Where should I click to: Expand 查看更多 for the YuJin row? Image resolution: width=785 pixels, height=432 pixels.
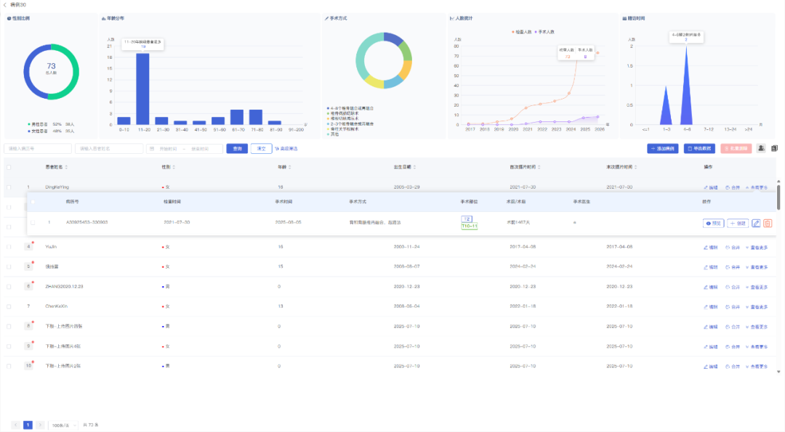pos(757,247)
